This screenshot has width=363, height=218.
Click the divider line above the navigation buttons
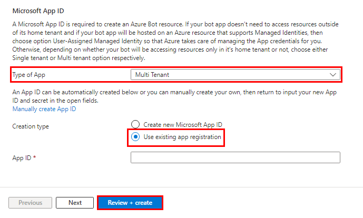[x=181, y=187]
